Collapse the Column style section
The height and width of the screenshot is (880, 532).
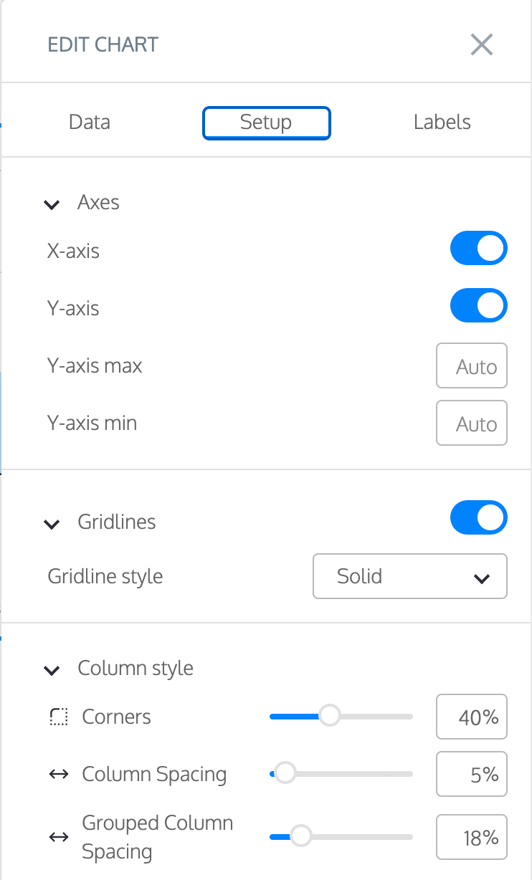click(52, 670)
